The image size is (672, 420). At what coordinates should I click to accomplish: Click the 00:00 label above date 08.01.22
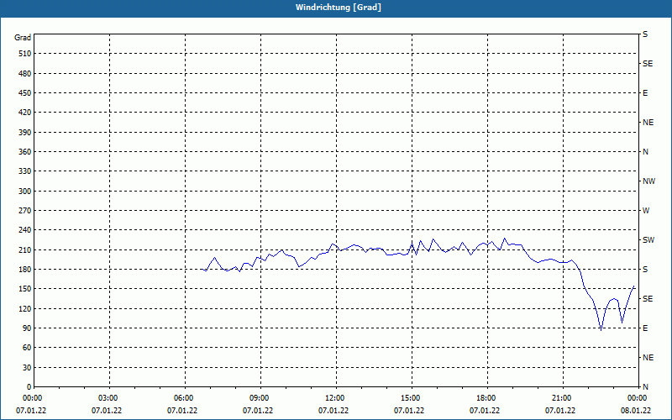(x=638, y=398)
